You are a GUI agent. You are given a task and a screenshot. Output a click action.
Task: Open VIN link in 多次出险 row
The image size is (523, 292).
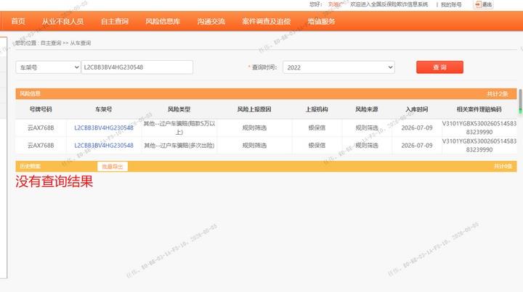[x=104, y=146]
